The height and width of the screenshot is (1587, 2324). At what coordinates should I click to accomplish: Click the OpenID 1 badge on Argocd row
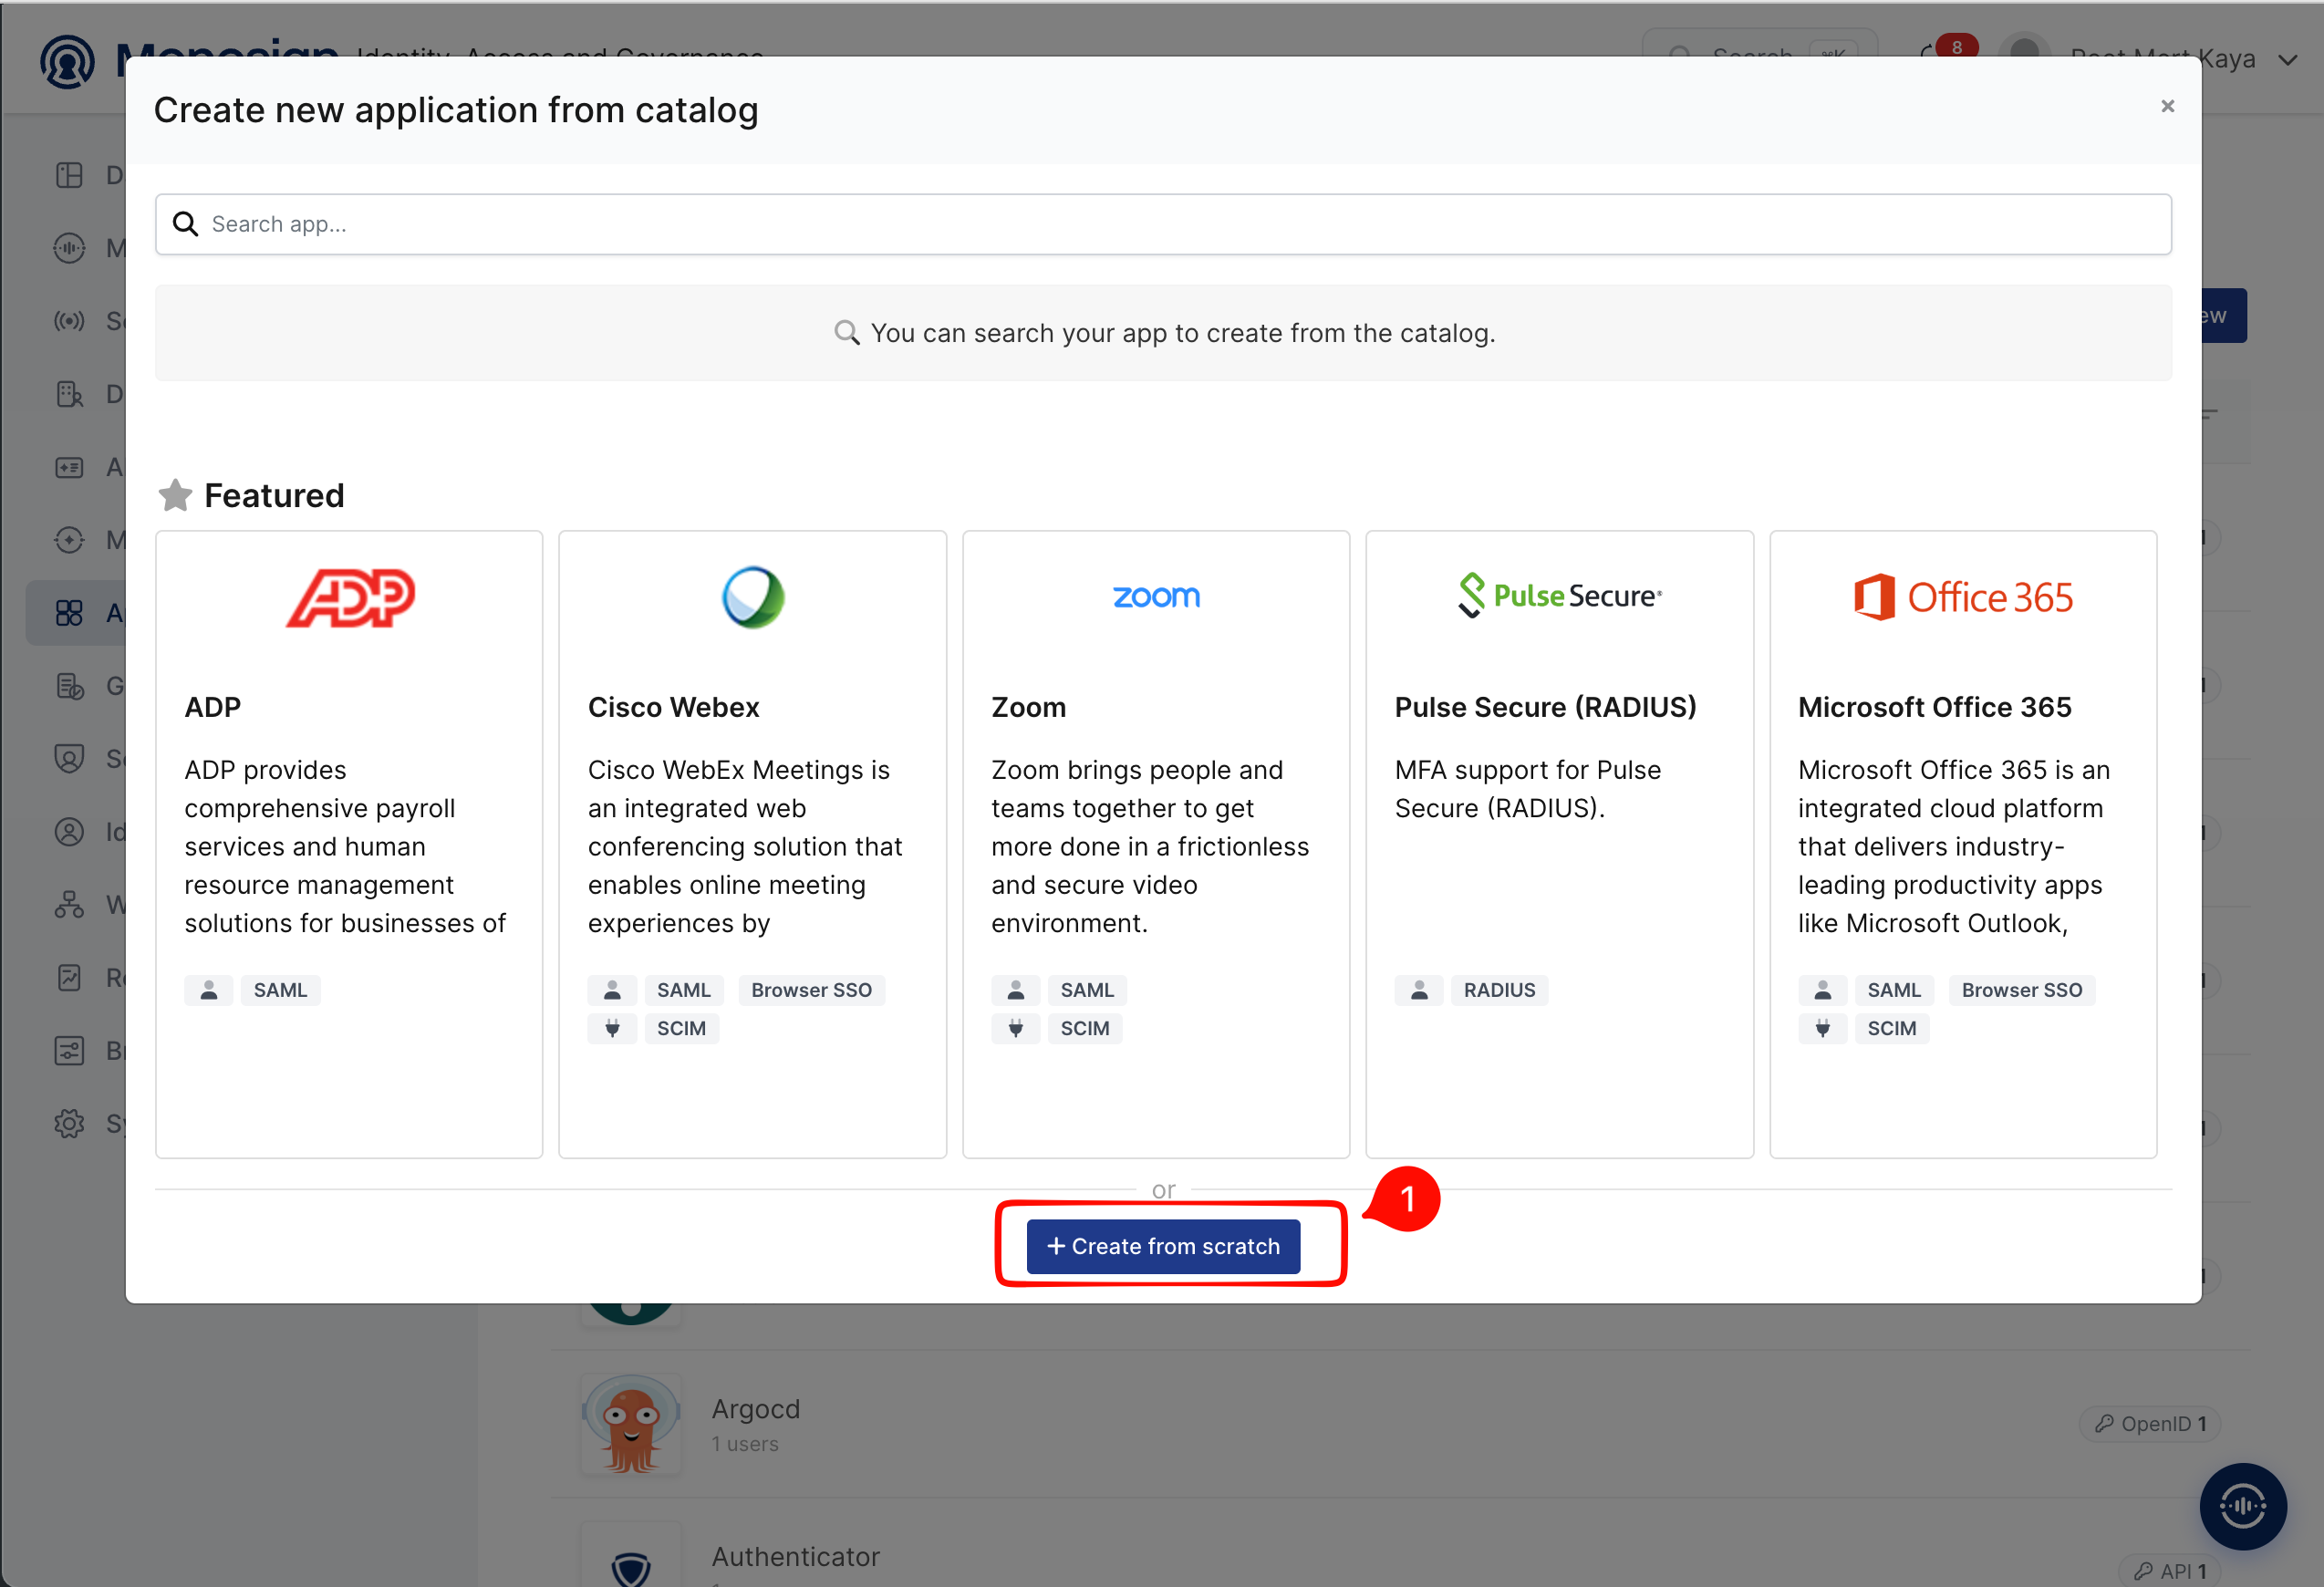point(2150,1423)
